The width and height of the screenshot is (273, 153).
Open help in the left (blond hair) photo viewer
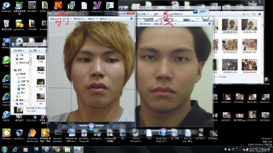[x=131, y=19]
